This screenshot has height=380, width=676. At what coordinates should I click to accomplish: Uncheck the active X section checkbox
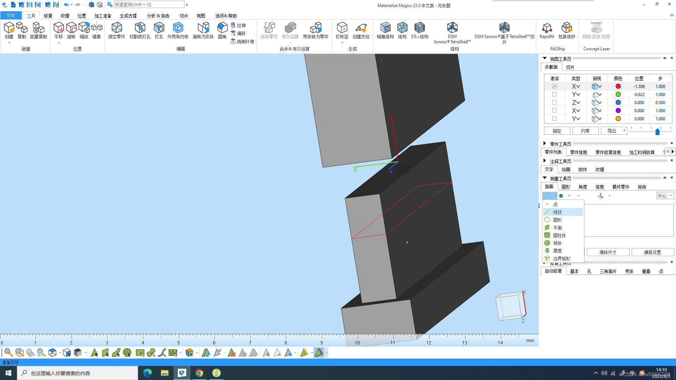tap(555, 87)
